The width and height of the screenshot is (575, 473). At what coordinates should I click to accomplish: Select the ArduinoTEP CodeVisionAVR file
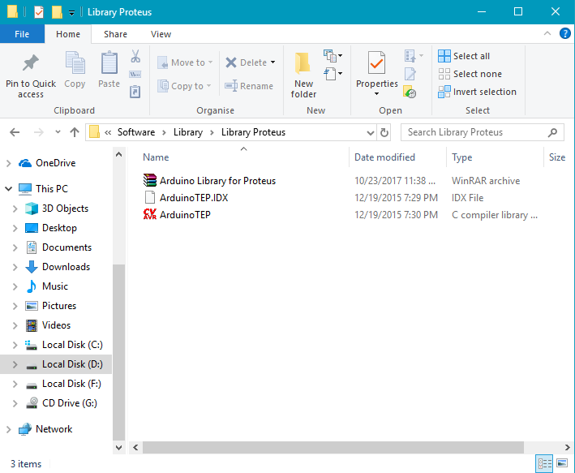click(x=176, y=215)
